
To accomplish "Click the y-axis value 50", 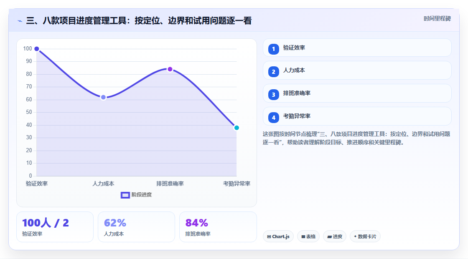I will [x=29, y=112].
